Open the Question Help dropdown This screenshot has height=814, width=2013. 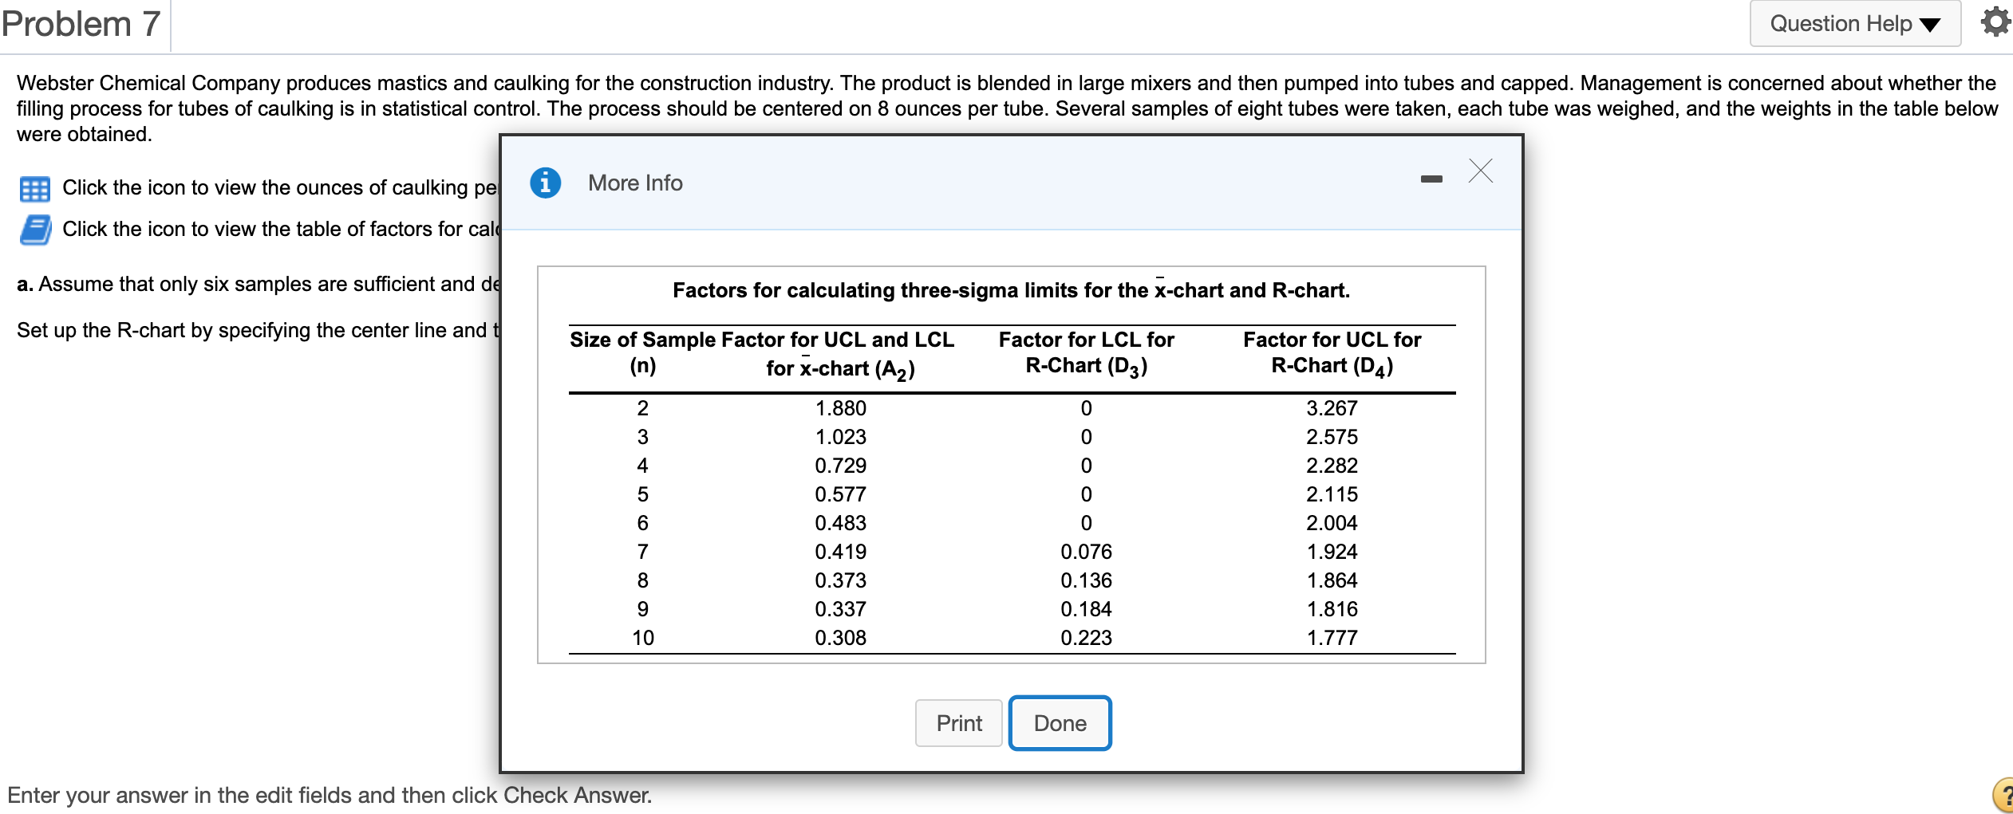click(x=1854, y=23)
